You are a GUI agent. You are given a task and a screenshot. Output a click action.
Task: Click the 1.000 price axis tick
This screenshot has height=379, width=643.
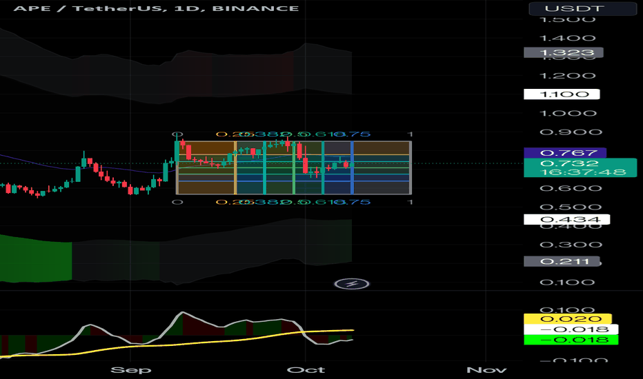(x=568, y=113)
